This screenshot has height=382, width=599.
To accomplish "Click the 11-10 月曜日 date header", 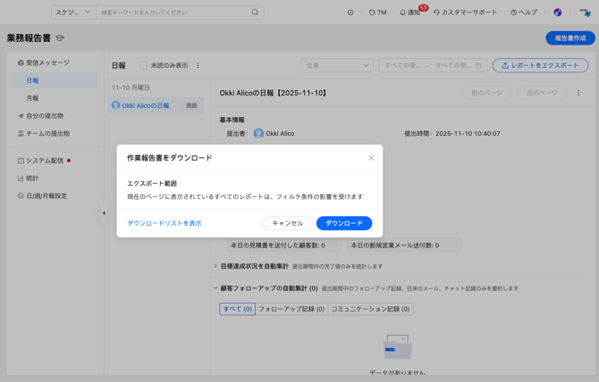I will pos(131,87).
